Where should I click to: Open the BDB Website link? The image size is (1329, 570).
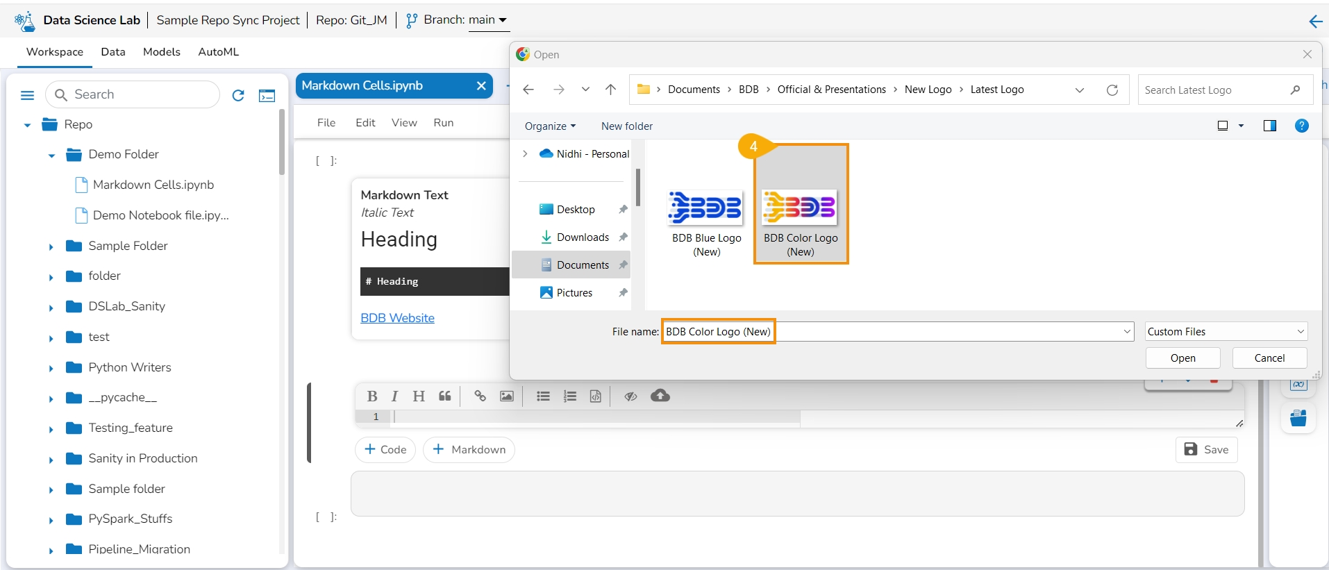coord(397,318)
